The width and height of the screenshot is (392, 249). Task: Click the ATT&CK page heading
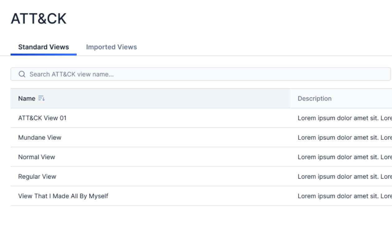tap(39, 19)
